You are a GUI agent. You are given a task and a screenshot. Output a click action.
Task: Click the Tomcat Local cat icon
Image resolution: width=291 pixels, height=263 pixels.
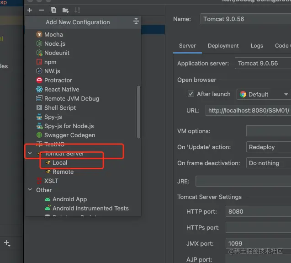point(48,162)
